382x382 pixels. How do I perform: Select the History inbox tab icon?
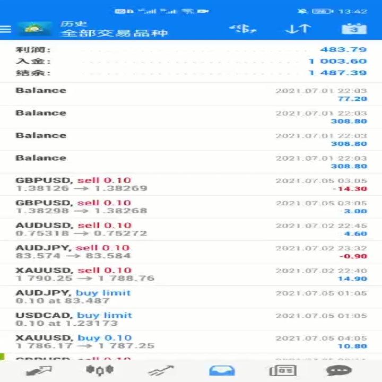(x=222, y=370)
